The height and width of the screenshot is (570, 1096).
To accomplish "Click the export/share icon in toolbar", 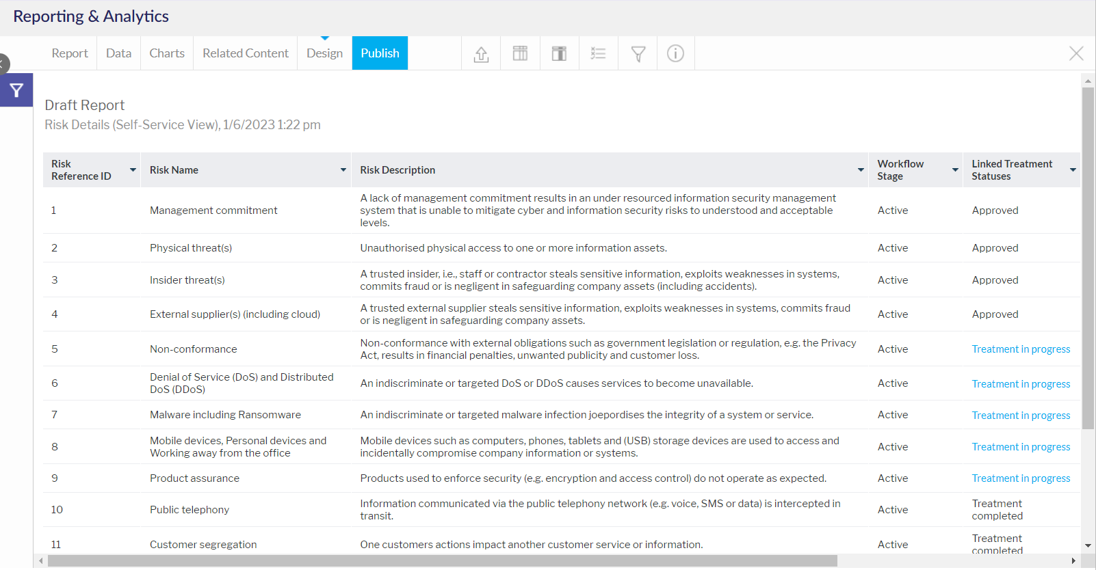I will (481, 53).
